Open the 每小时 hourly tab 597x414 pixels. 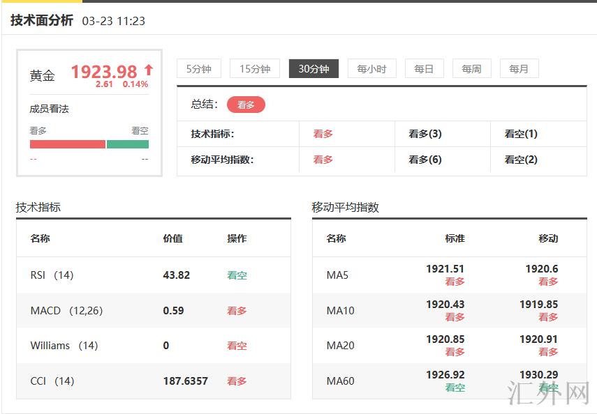(371, 68)
